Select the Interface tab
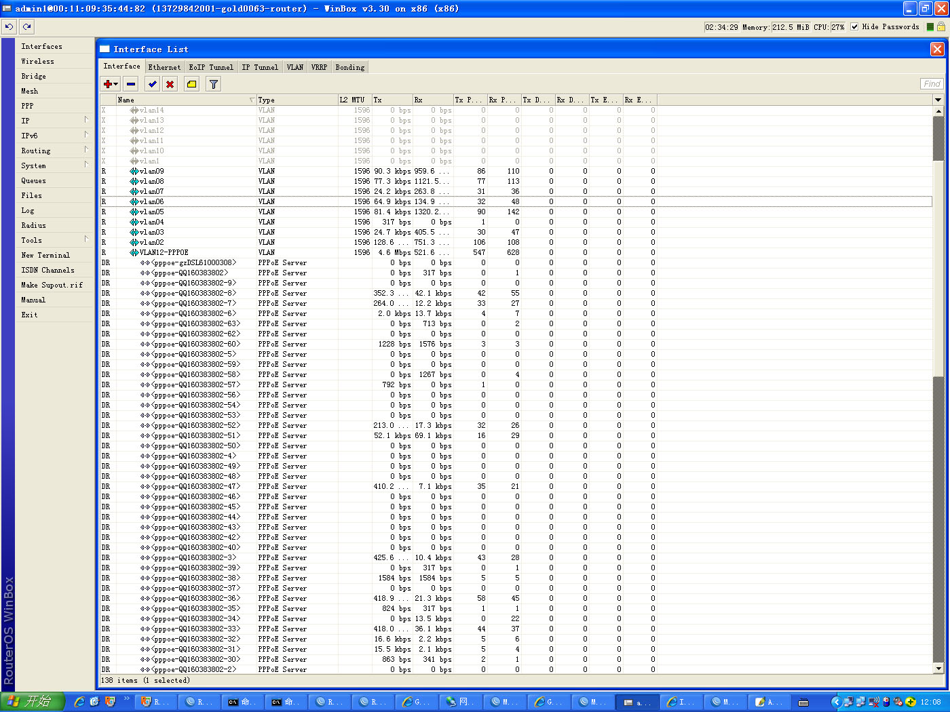 pos(122,66)
